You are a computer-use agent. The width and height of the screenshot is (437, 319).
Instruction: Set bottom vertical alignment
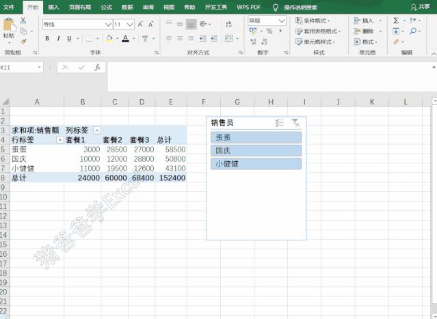(191, 24)
